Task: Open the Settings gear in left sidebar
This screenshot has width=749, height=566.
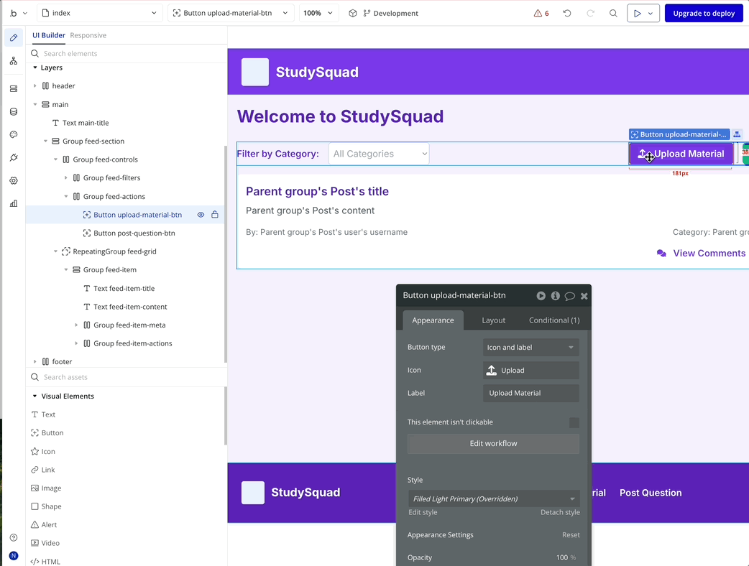Action: click(14, 181)
